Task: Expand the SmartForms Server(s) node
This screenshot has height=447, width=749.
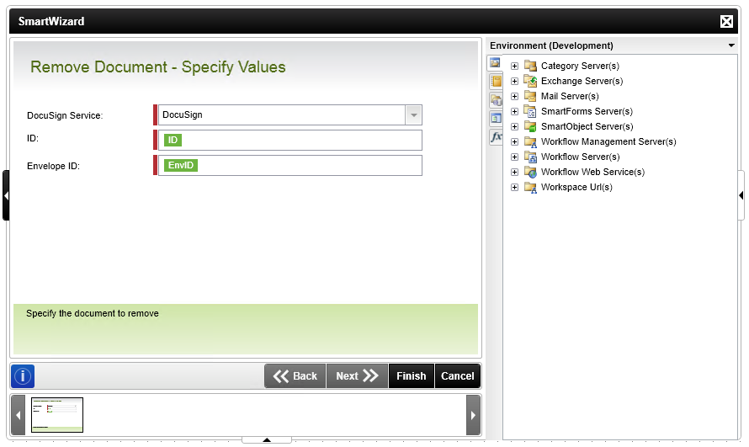Action: pos(514,111)
